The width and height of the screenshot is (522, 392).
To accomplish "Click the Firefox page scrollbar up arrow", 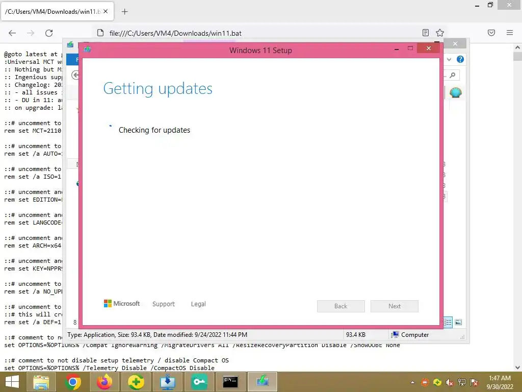I will click(518, 47).
